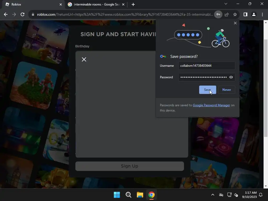Open the tab search chevron
The width and height of the screenshot is (268, 201).
(x=226, y=4)
